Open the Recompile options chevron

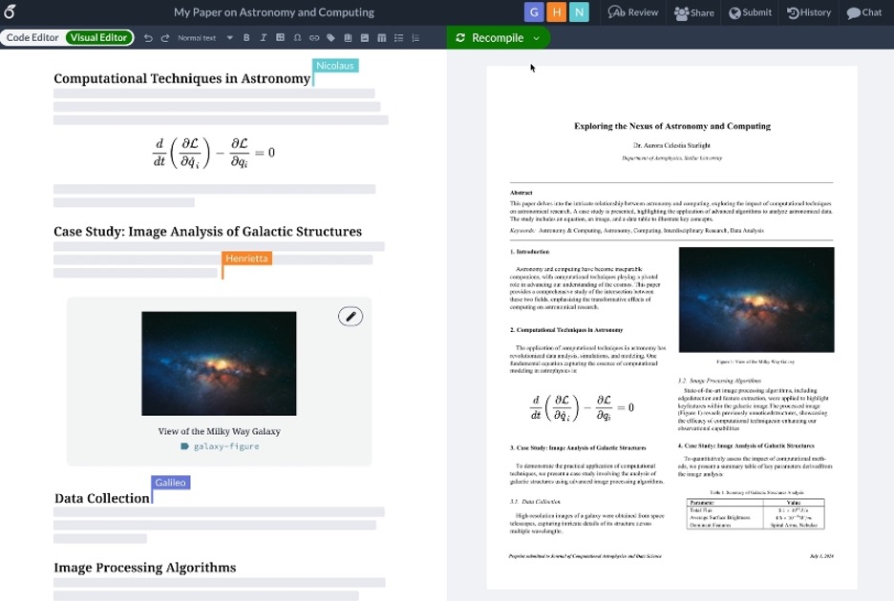tap(538, 37)
